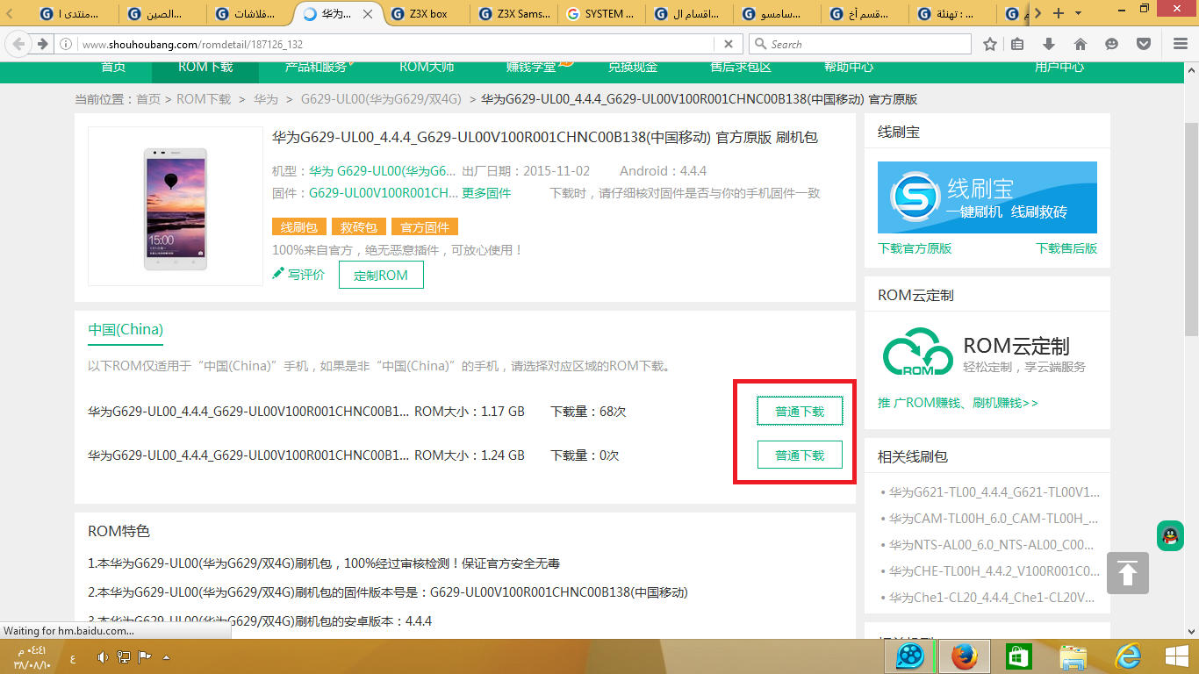
Task: Click the 线刷包 orange tag
Action: [299, 227]
